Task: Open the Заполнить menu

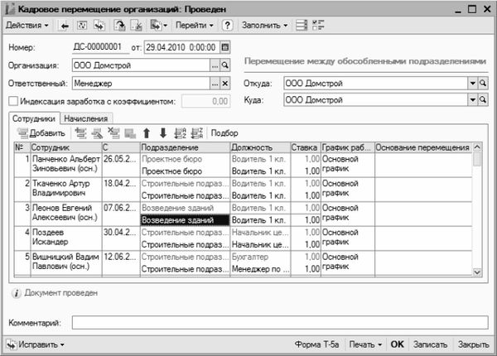Action: (265, 26)
